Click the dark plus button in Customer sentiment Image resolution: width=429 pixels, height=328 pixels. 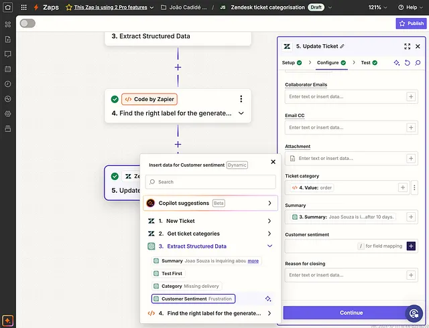(411, 246)
